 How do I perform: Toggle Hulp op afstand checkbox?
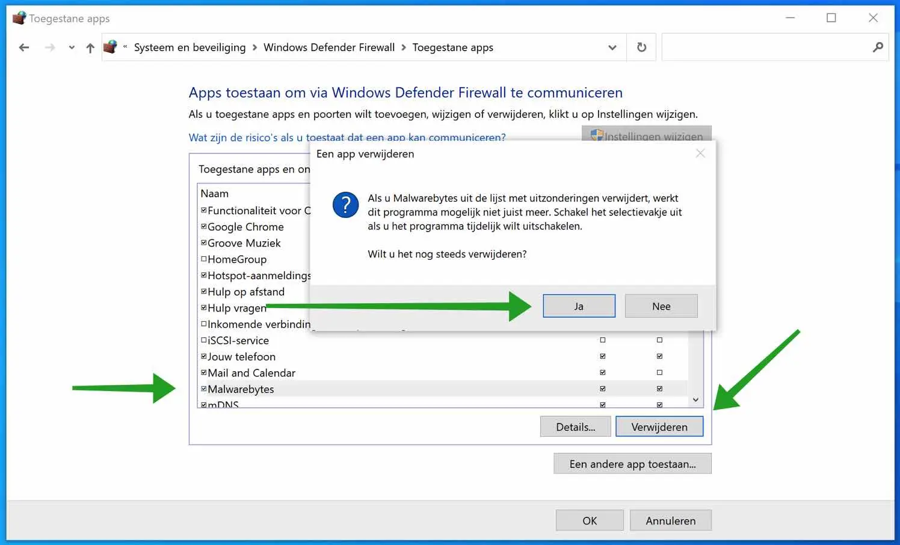[x=203, y=291]
